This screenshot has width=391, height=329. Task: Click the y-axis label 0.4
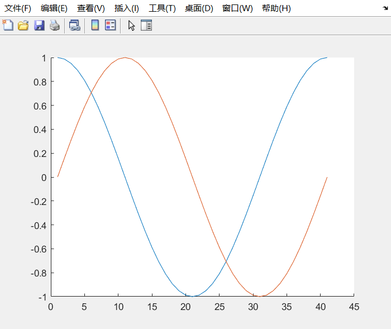(40, 130)
